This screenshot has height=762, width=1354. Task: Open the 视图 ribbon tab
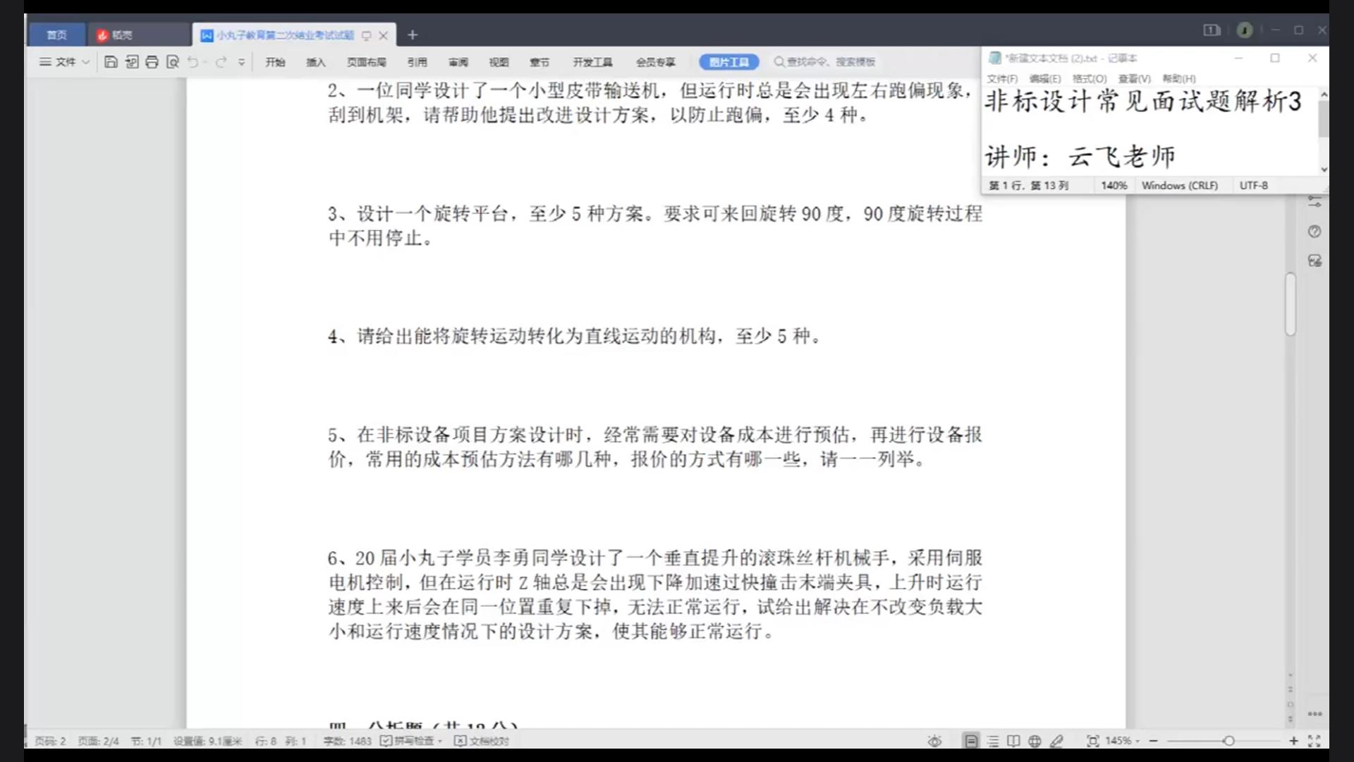(x=499, y=62)
